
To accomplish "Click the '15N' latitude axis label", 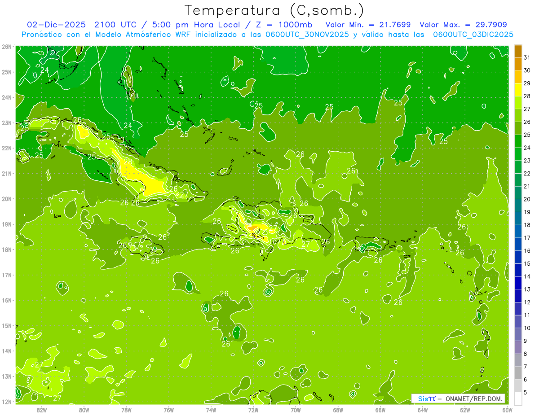I will (6, 325).
